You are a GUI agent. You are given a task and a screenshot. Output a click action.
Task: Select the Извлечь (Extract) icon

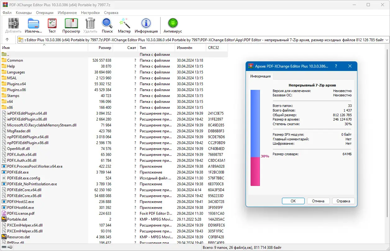33,23
